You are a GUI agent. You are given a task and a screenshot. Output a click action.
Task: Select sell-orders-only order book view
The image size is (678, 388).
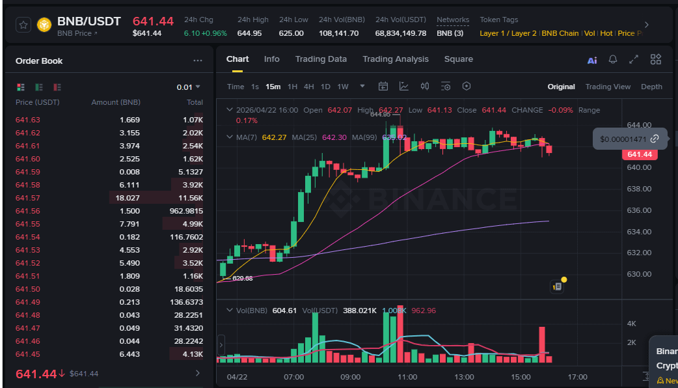pos(57,87)
